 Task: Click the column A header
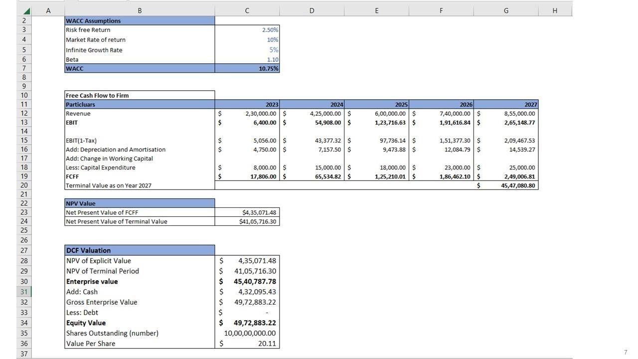[x=48, y=10]
